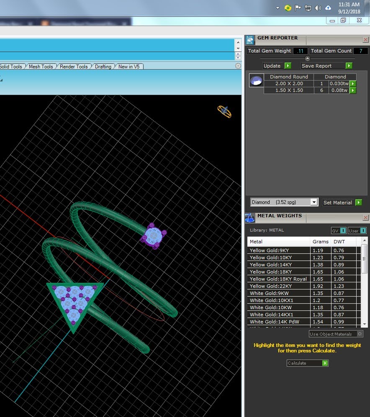Image resolution: width=370 pixels, height=417 pixels.
Task: Click the command area scroll up arrow
Action: (x=238, y=42)
